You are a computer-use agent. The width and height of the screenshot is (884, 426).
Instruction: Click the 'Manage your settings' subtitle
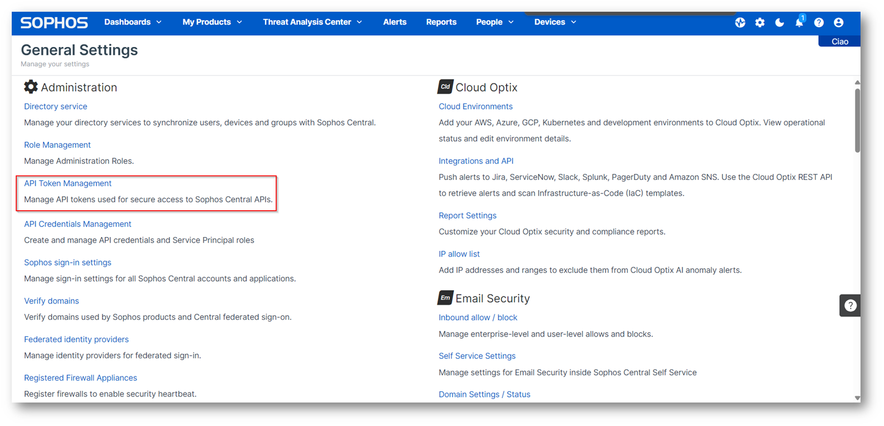point(55,64)
